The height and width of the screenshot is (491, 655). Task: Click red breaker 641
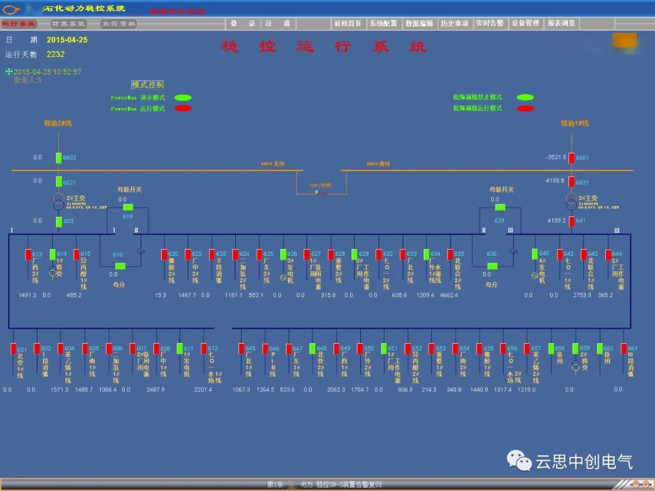pos(571,221)
